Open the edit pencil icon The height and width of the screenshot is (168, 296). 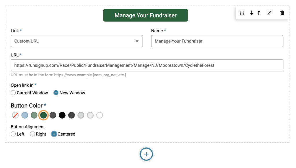269,13
